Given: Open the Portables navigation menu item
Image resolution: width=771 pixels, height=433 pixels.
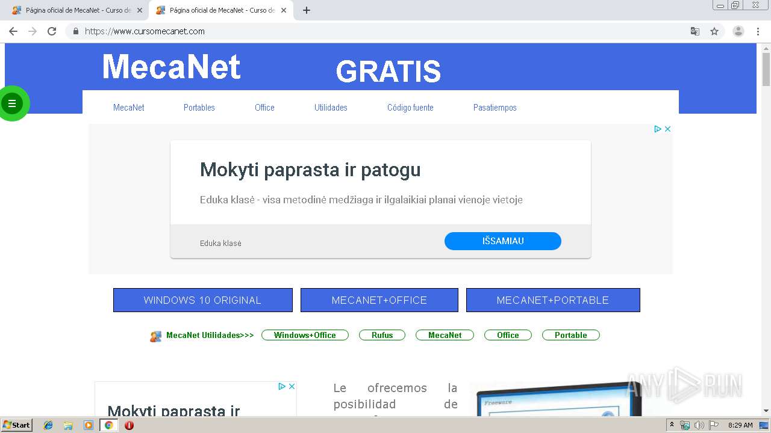Looking at the screenshot, I should click(199, 108).
